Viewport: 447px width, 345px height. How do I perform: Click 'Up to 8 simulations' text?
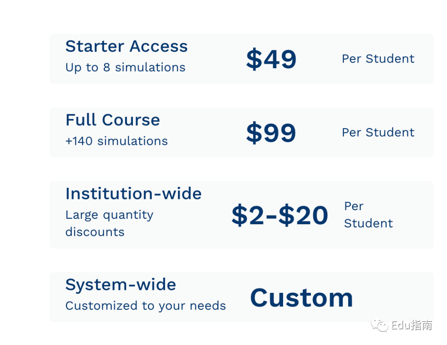click(125, 67)
